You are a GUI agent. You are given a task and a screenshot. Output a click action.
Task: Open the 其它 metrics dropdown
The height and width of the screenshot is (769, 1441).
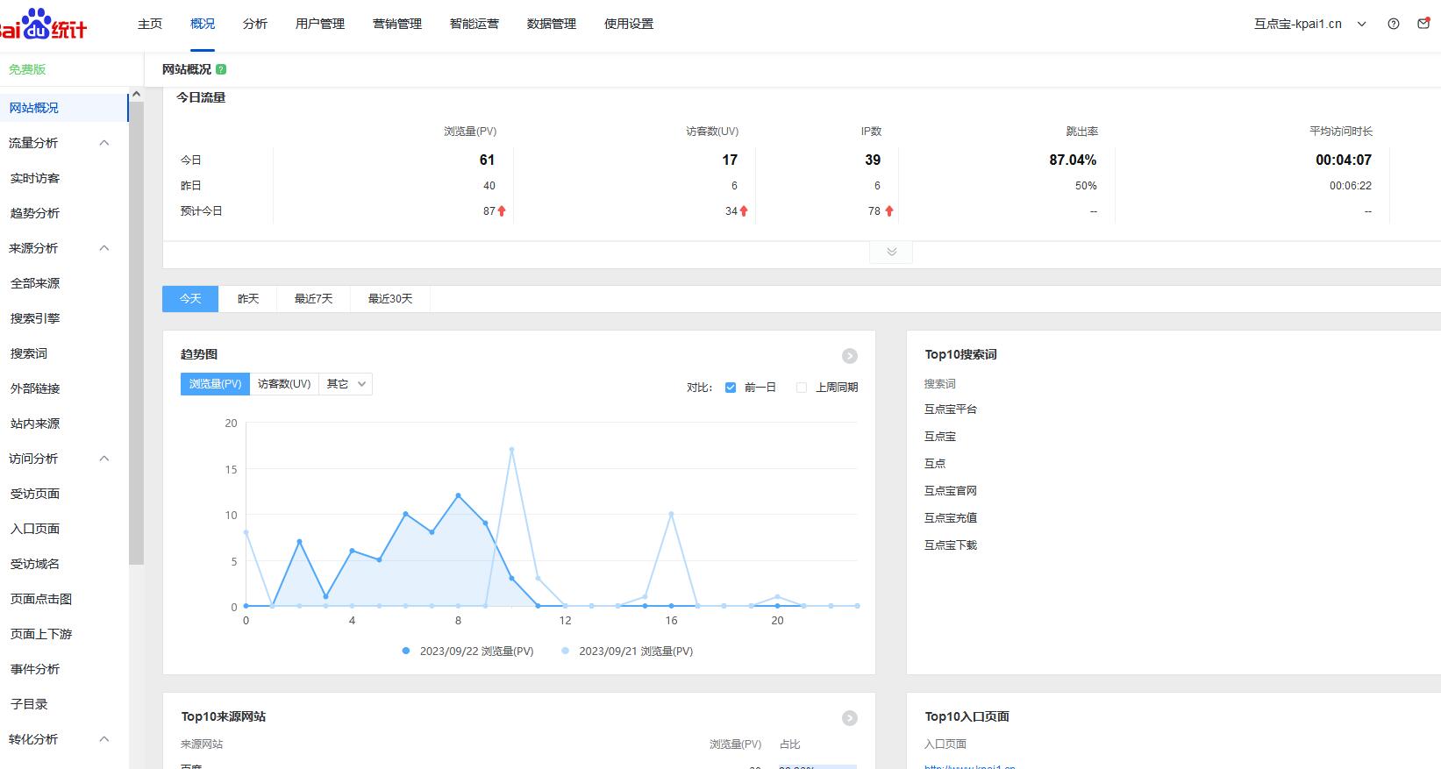pyautogui.click(x=346, y=384)
